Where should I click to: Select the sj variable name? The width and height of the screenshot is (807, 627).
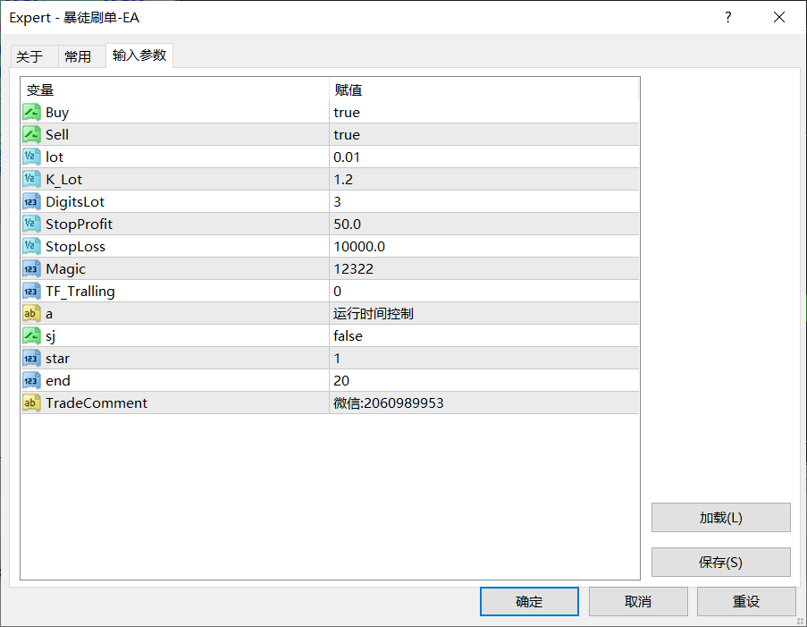[x=50, y=336]
